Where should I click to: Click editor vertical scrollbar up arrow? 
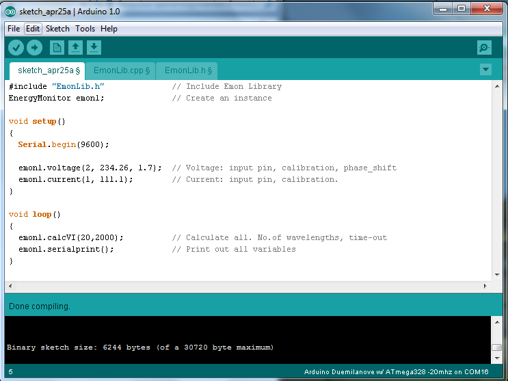(497, 86)
